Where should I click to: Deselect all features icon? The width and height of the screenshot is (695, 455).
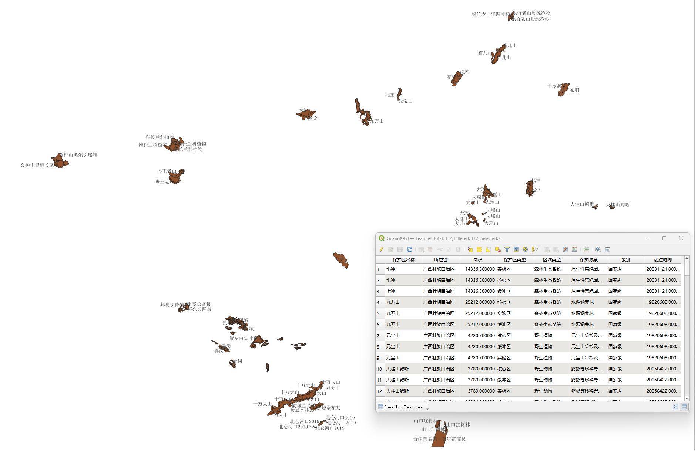[x=498, y=249]
